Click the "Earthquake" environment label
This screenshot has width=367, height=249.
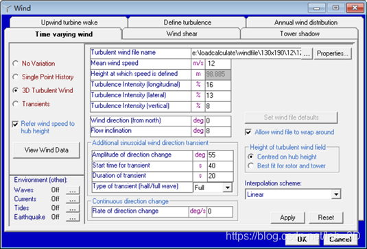[29, 217]
